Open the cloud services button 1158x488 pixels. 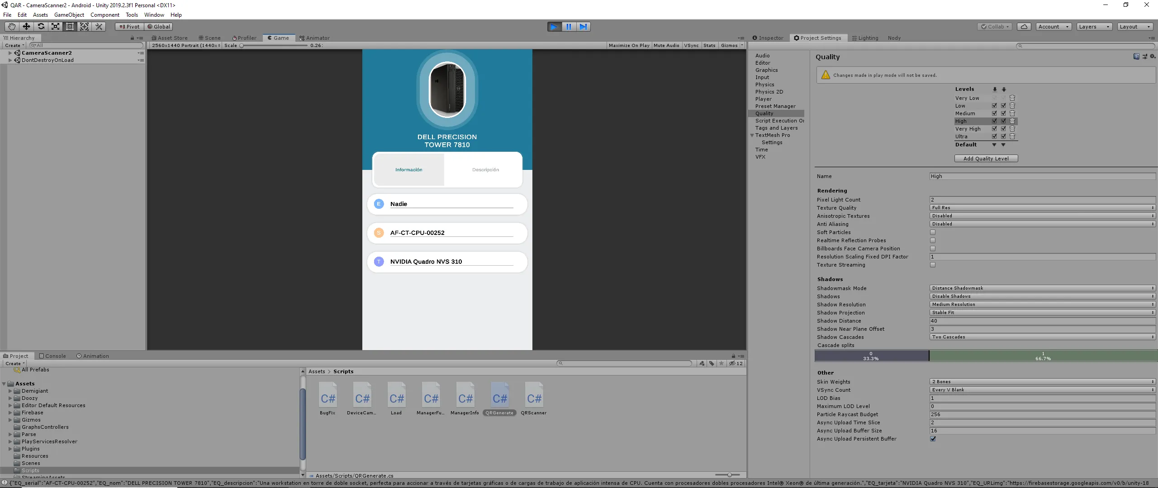point(1024,27)
